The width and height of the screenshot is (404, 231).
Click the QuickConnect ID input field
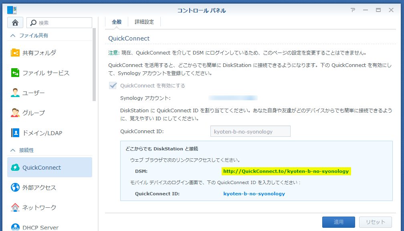click(x=250, y=131)
